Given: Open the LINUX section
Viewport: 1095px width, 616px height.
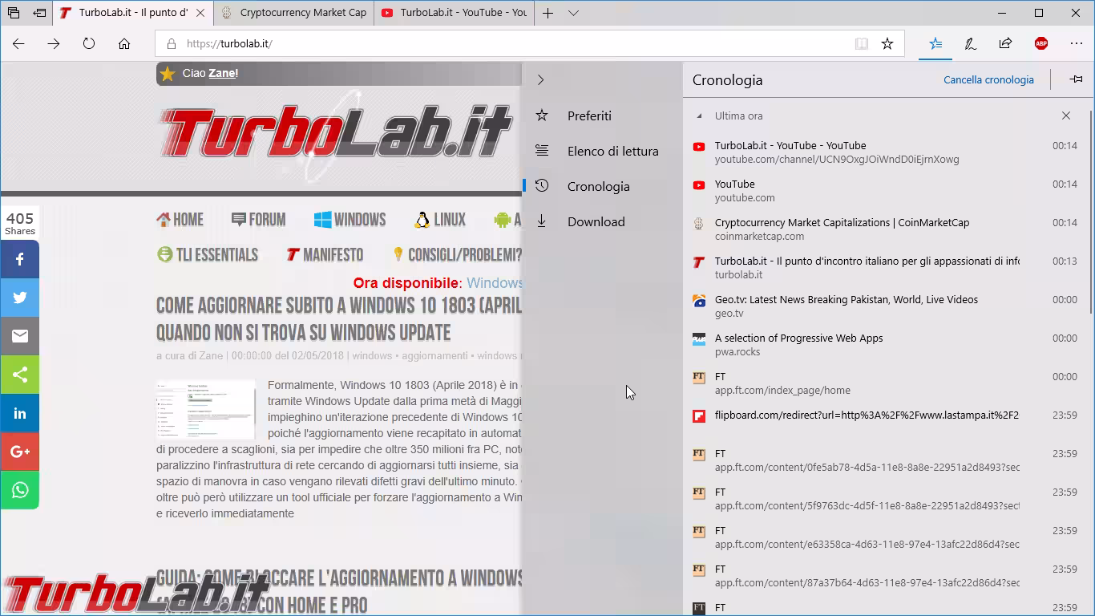Looking at the screenshot, I should pos(440,220).
